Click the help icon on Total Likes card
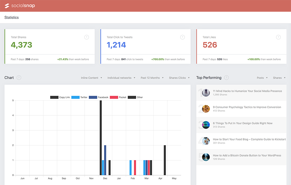 click(x=278, y=37)
